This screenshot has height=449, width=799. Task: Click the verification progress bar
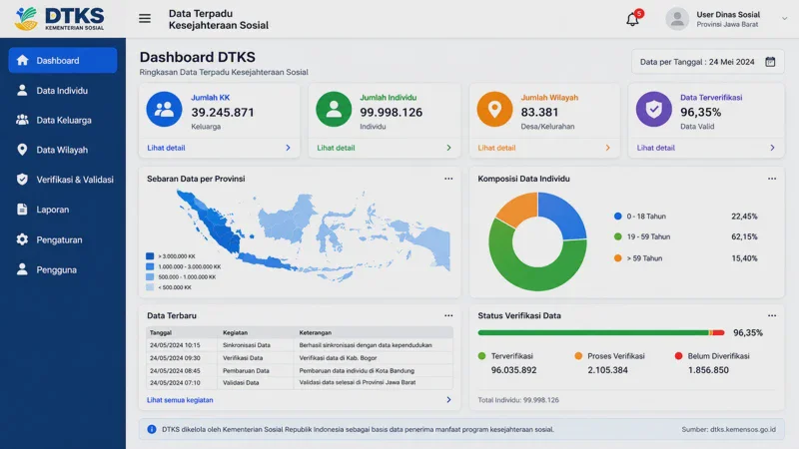pyautogui.click(x=601, y=332)
